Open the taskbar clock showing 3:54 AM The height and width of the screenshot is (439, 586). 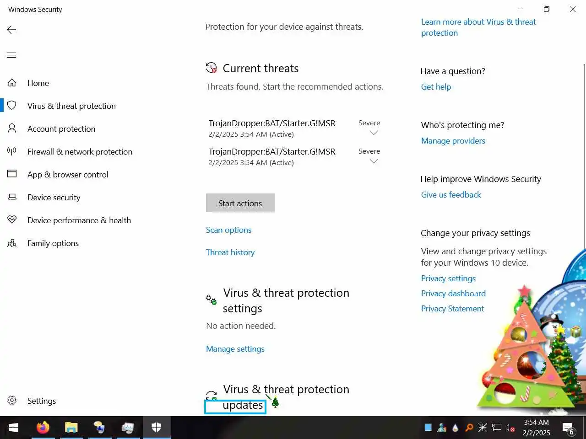tap(536, 428)
